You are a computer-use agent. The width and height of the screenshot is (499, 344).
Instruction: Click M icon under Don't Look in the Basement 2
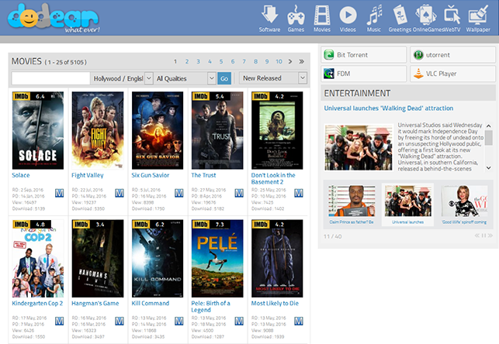pyautogui.click(x=299, y=193)
